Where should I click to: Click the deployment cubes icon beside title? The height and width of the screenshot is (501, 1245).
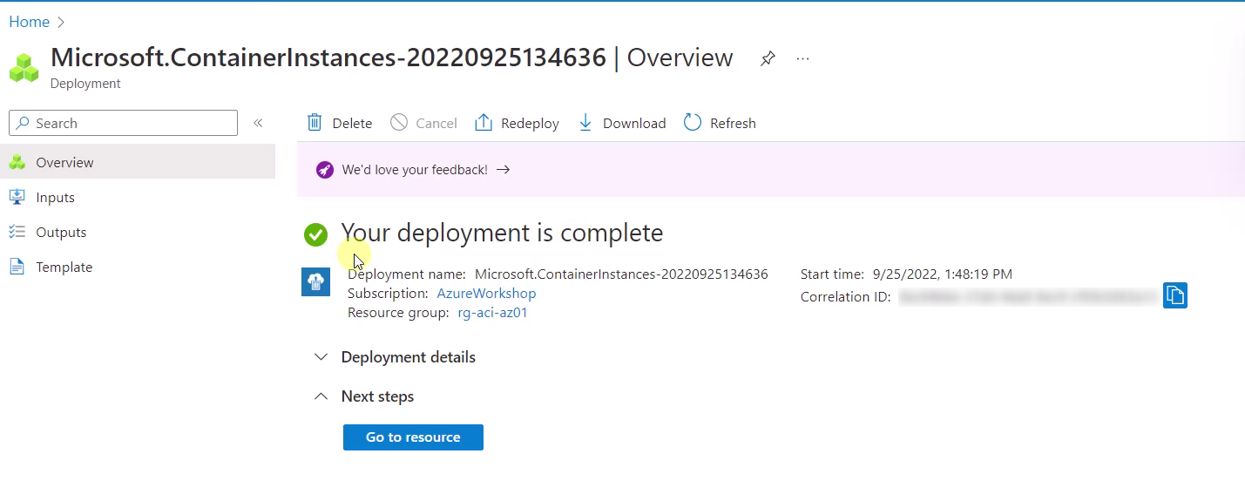(x=24, y=68)
